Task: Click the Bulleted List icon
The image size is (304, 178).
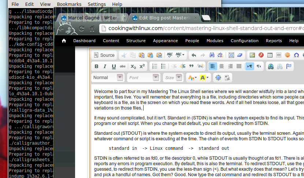Action: tap(163, 66)
